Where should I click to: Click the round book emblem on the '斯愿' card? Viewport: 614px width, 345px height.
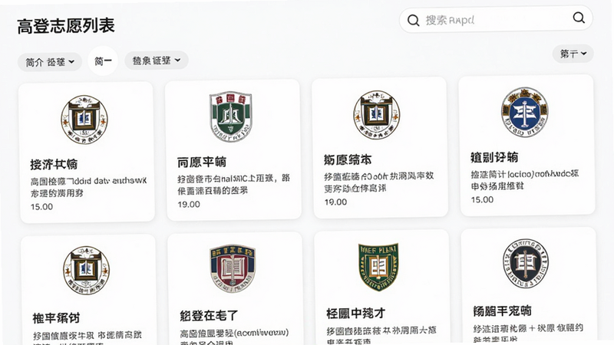[x=377, y=114]
